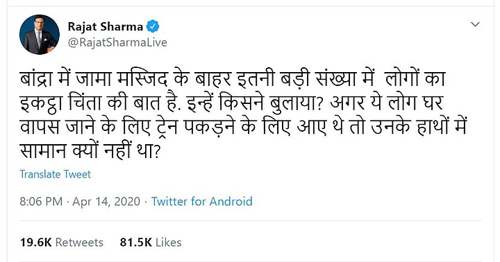500x262 pixels.
Task: Open Rajat Sharma's profile picture
Action: point(40,35)
